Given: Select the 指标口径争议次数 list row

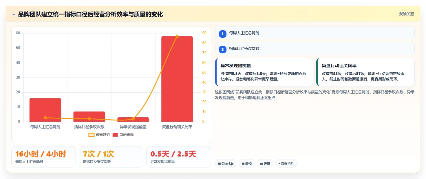Looking at the screenshot, I should [315, 48].
